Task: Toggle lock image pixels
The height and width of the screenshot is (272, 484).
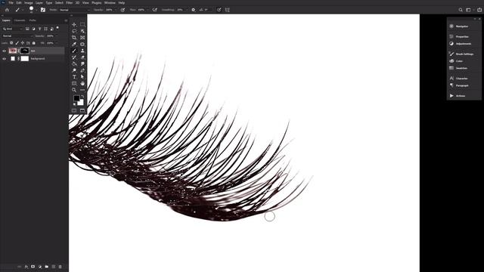Action: (x=17, y=43)
